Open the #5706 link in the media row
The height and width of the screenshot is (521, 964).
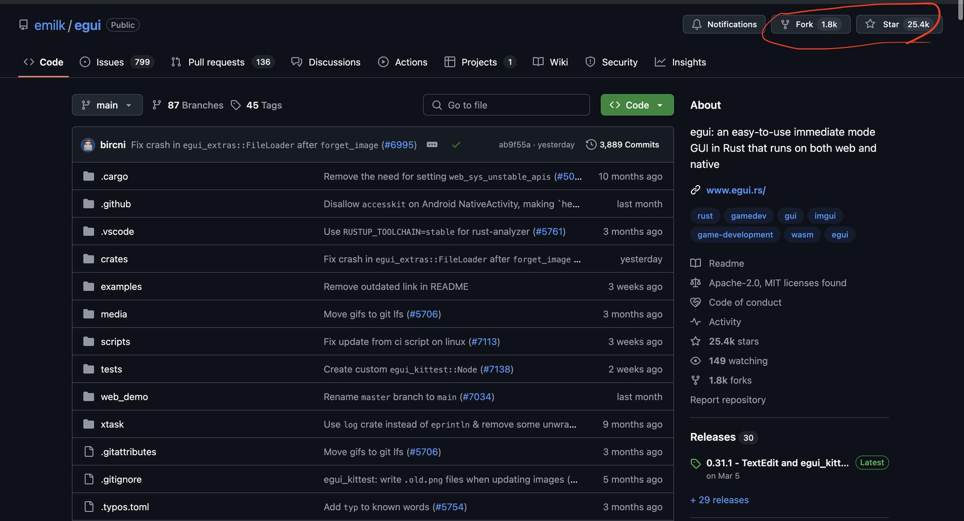point(424,314)
